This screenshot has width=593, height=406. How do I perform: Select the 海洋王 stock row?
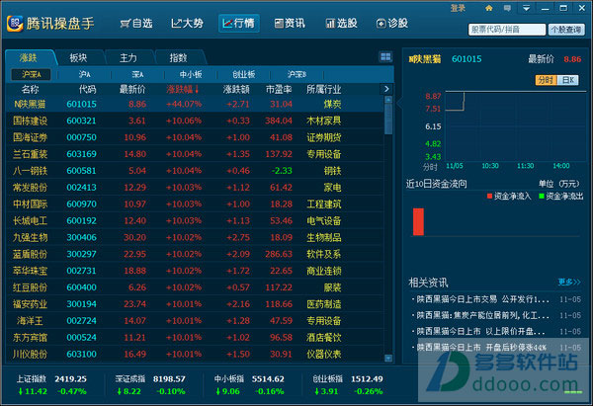195,321
